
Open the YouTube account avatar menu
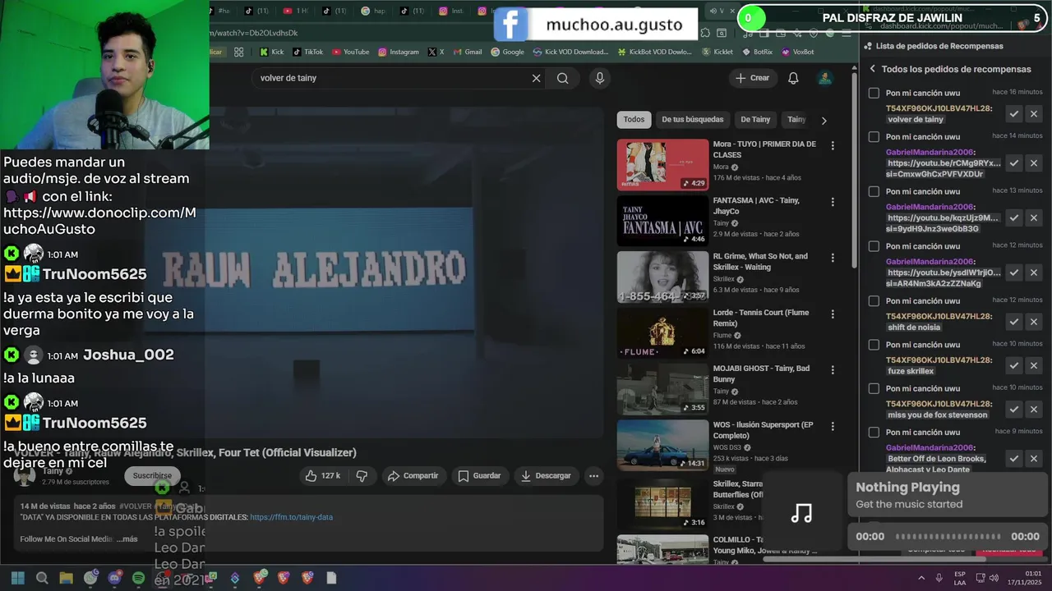point(824,78)
